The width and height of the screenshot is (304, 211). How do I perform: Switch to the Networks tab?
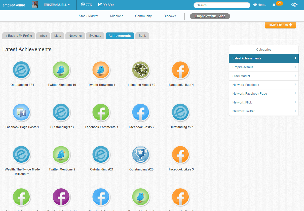point(75,36)
